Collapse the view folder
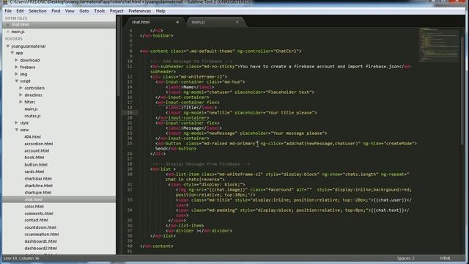 pos(16,130)
